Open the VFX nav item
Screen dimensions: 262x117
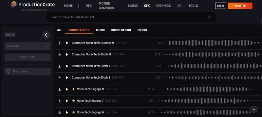tap(89, 6)
